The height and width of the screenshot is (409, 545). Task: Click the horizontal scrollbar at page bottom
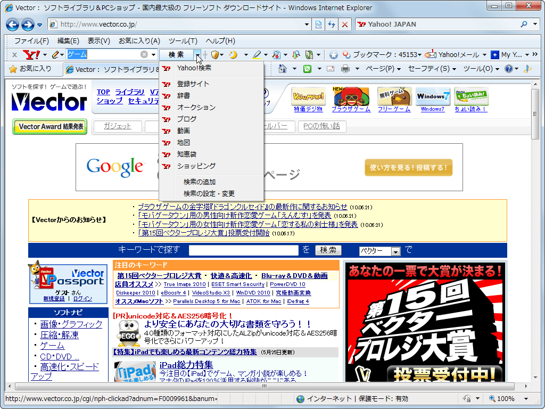264,386
